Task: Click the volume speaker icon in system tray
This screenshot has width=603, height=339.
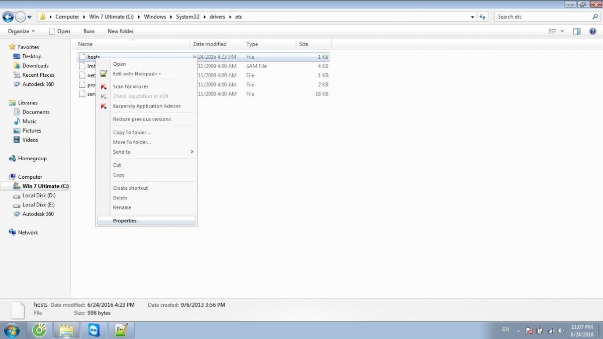Action: click(562, 330)
